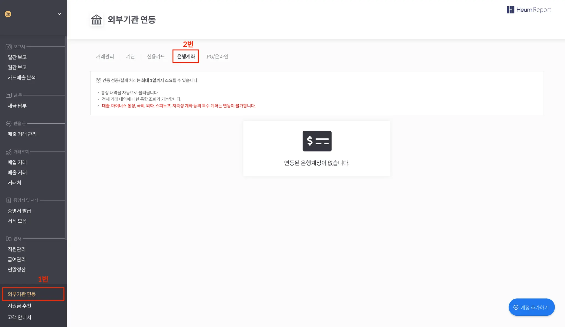Go to 카드매출 분석 page
This screenshot has width=565, height=327.
click(x=22, y=78)
